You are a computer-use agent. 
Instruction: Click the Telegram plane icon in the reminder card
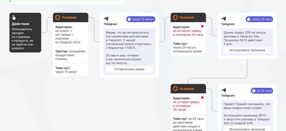click(224, 90)
